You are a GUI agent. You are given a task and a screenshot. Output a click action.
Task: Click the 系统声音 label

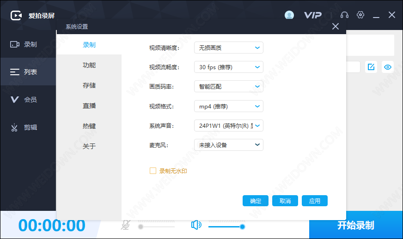[161, 126]
